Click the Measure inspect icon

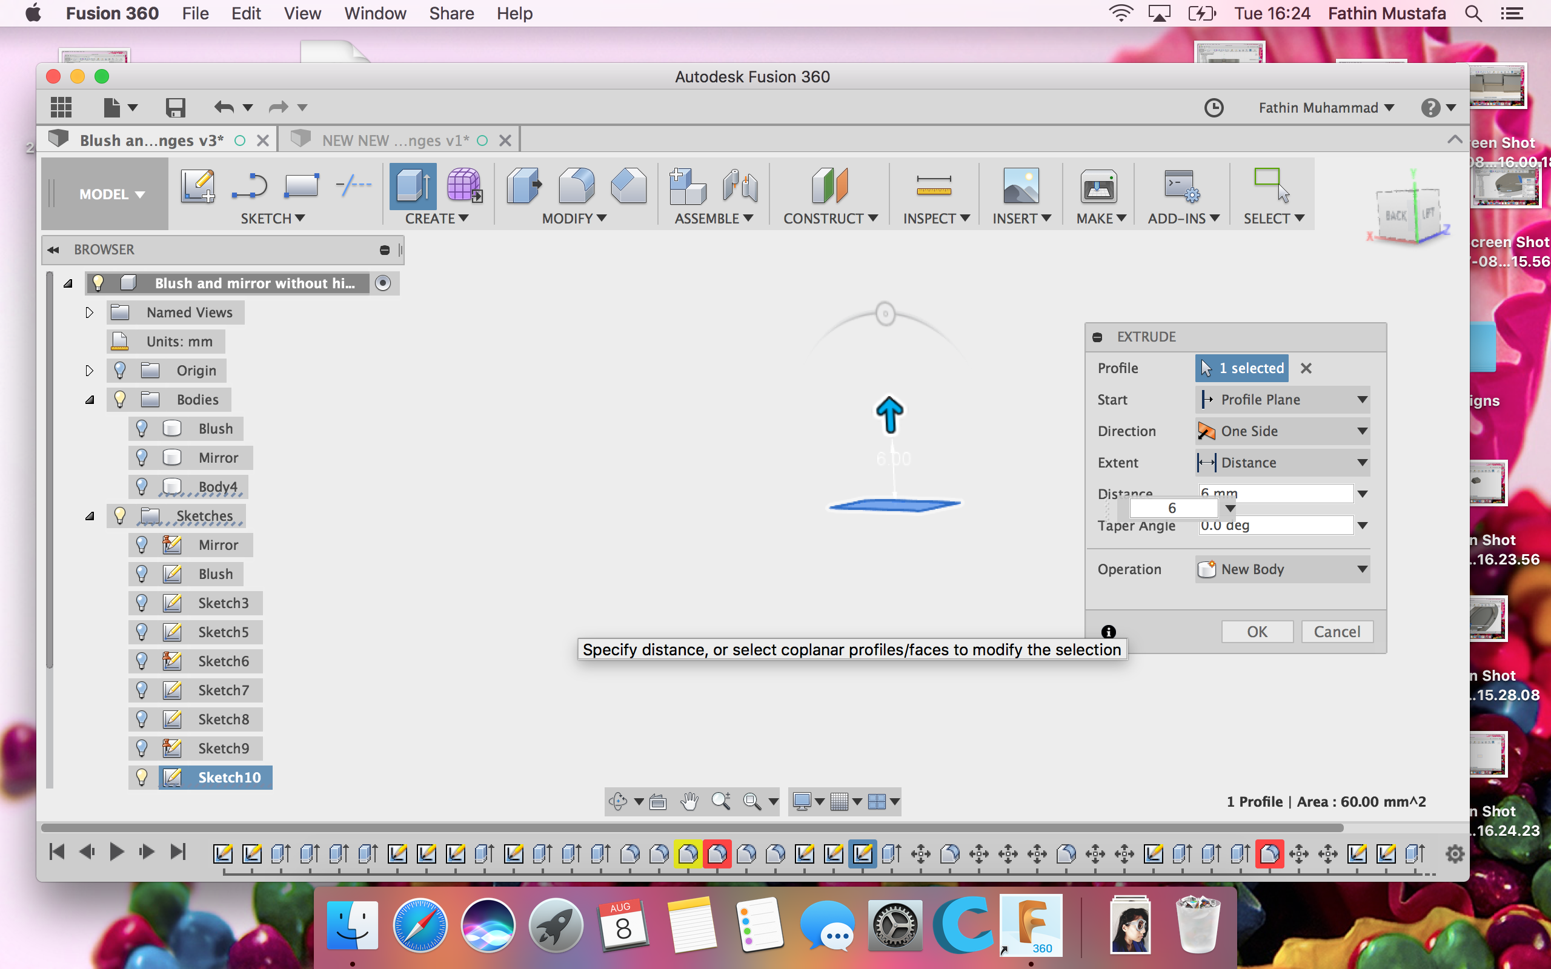click(934, 186)
